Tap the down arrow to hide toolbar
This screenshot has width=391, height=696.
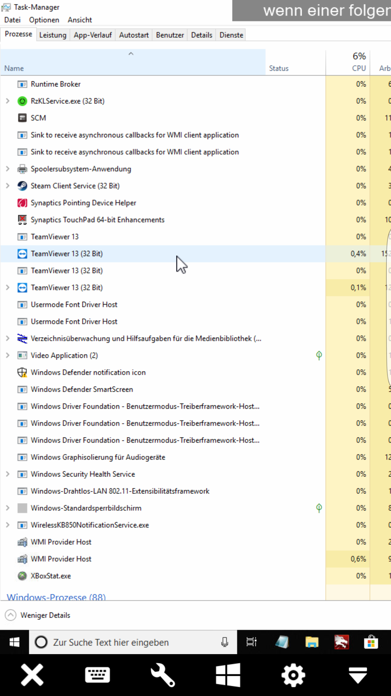[358, 675]
